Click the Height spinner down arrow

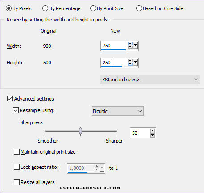(x=130, y=64)
